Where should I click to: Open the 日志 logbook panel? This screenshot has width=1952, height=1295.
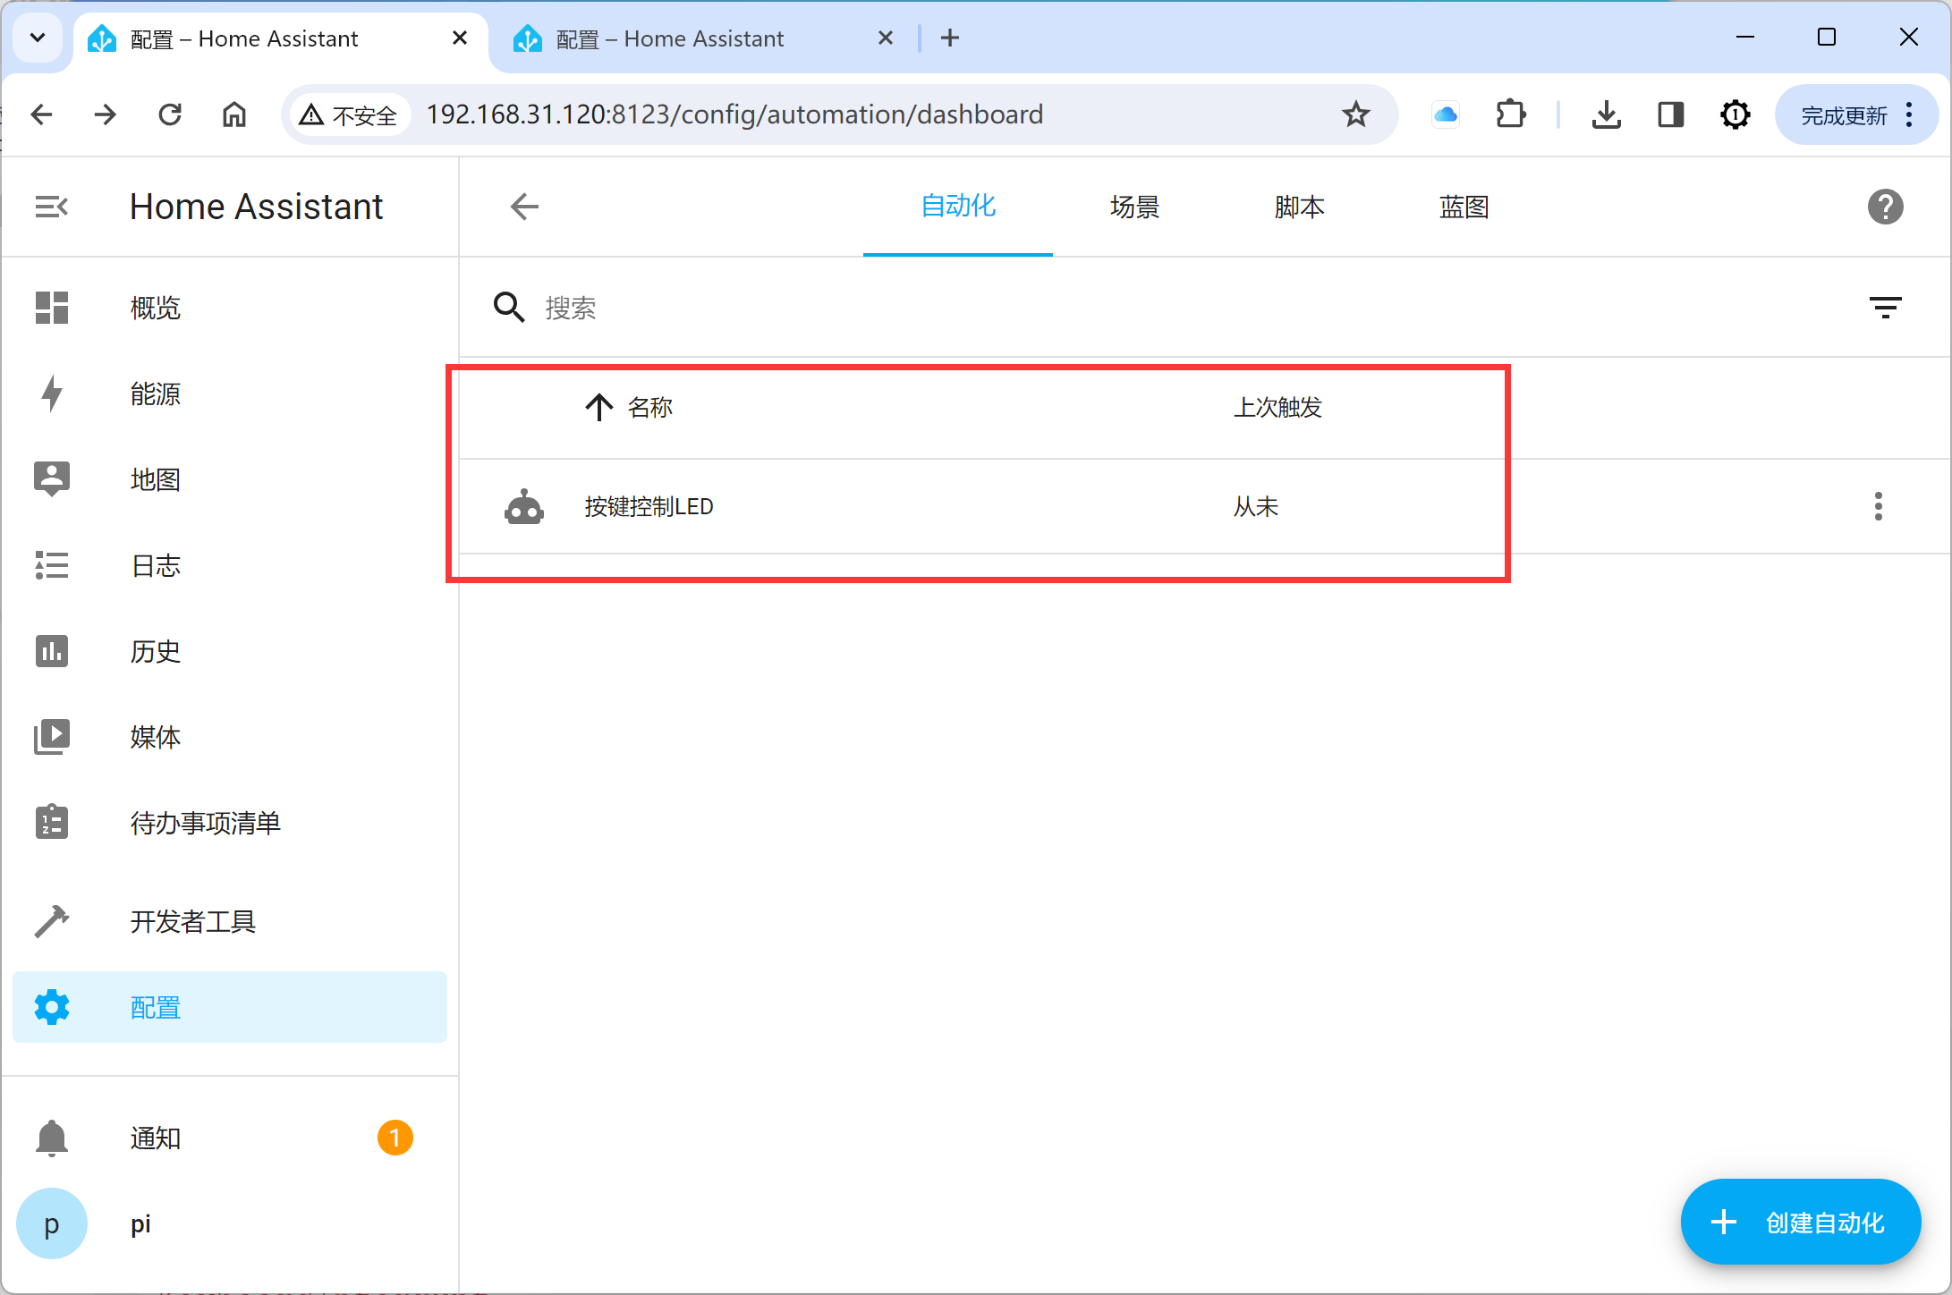(230, 565)
